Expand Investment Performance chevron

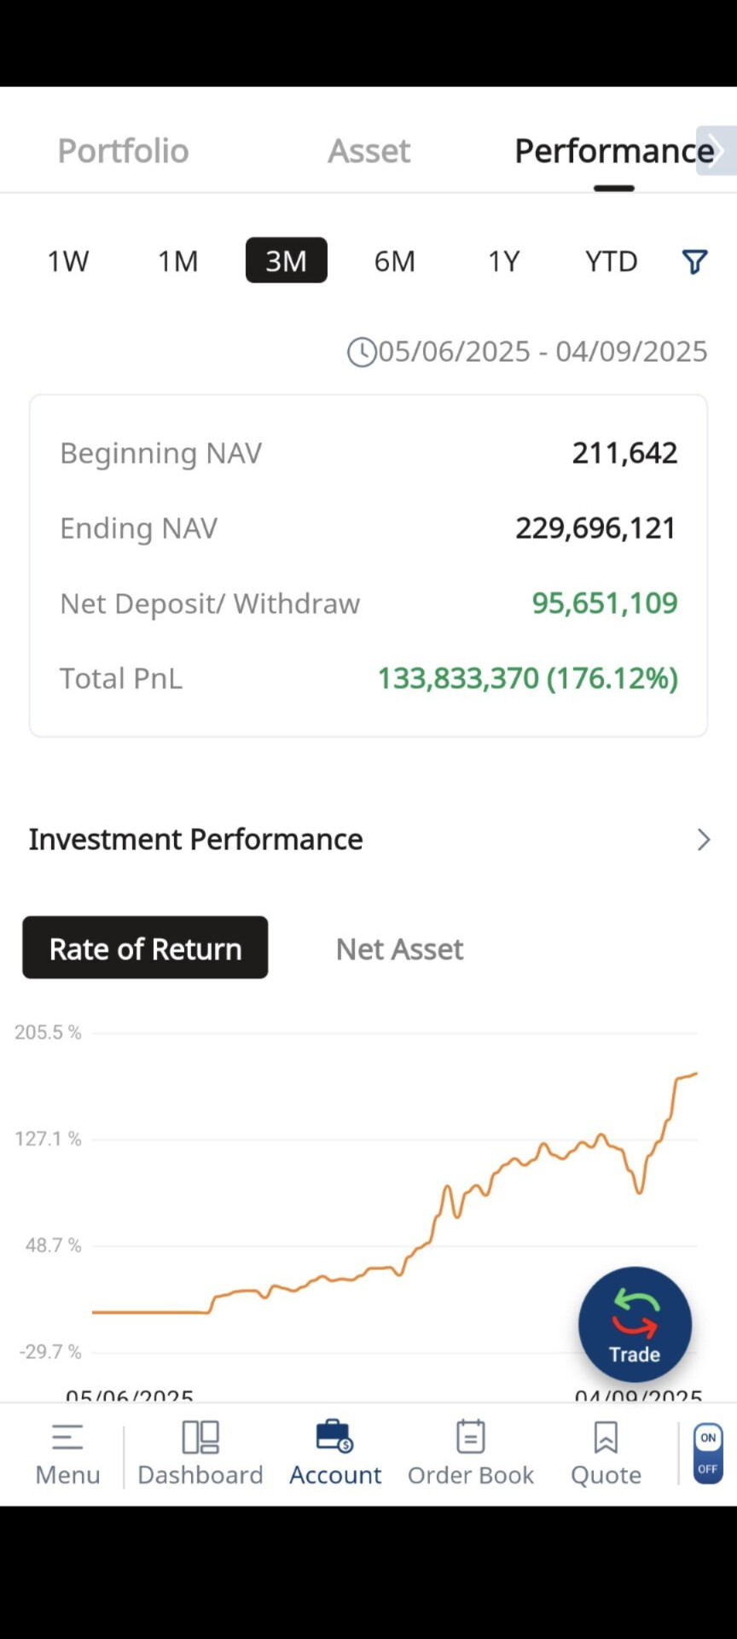click(x=704, y=840)
